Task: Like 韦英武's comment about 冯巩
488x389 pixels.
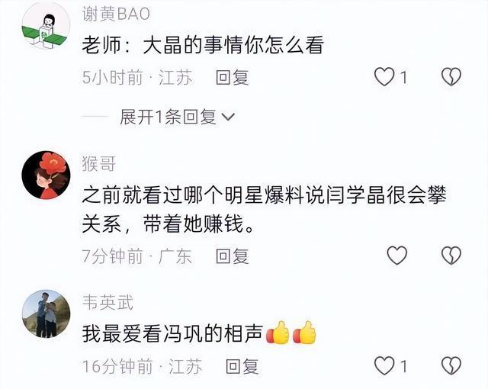Action: tap(384, 365)
